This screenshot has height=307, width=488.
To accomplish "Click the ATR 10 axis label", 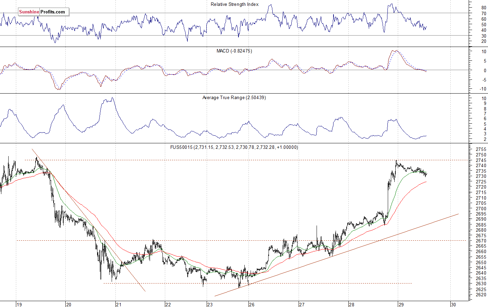I will coord(484,98).
